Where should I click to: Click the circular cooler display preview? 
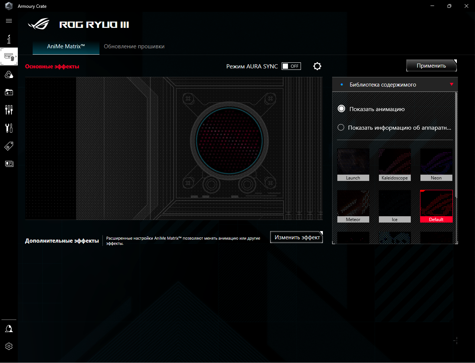tap(229, 140)
